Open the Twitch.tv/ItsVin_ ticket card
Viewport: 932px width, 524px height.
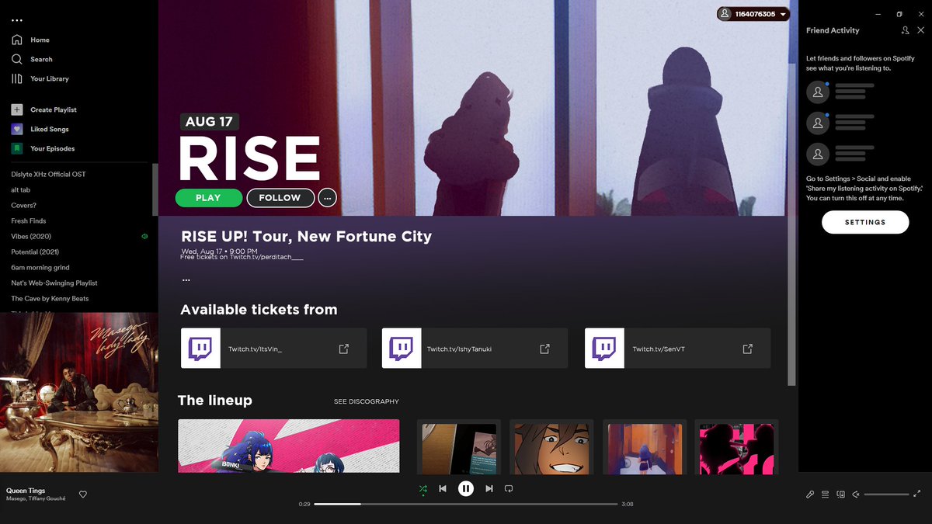[x=273, y=348]
